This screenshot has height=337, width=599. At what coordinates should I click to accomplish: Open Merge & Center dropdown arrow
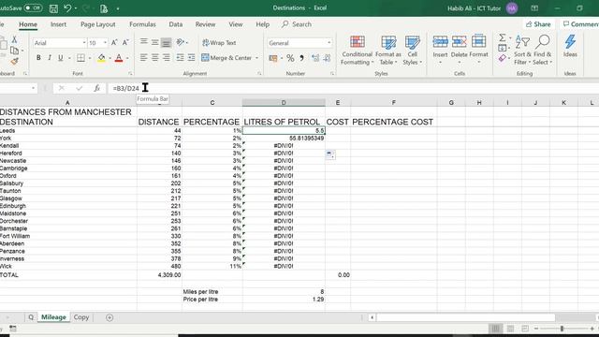(x=256, y=58)
